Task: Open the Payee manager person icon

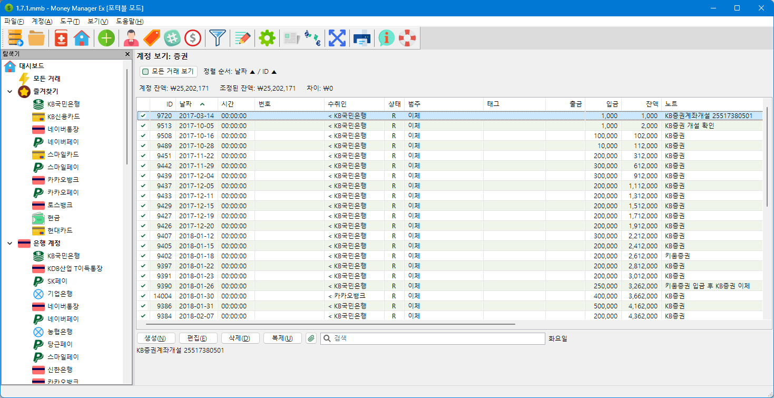Action: pyautogui.click(x=131, y=38)
